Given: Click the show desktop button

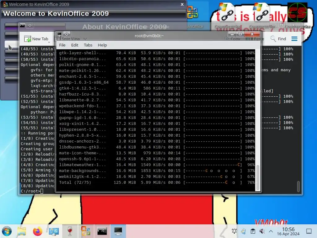Looking at the screenshot, I should (309, 231).
